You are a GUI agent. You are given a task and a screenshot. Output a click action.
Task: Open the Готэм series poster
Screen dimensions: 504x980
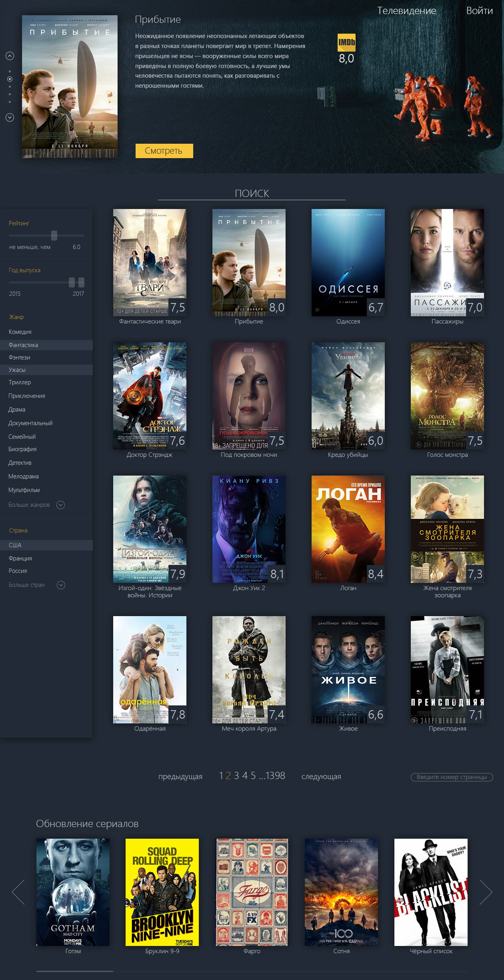pos(73,892)
